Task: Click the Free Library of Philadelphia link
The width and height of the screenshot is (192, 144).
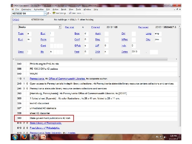Action: 45,128
